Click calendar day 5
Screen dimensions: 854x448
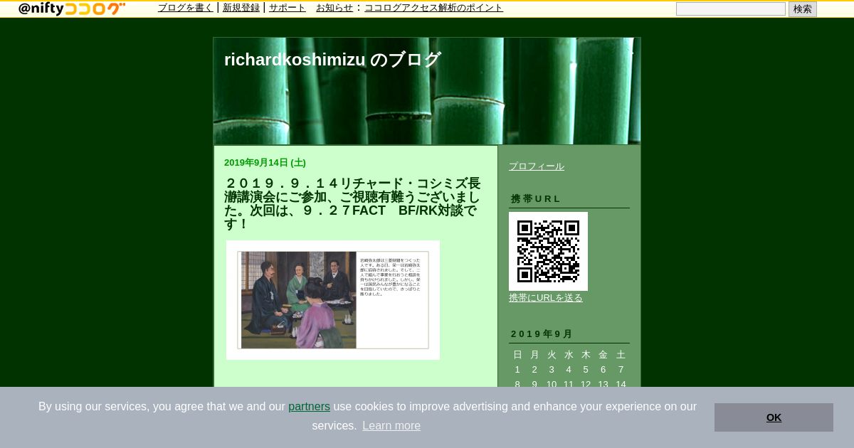(586, 370)
